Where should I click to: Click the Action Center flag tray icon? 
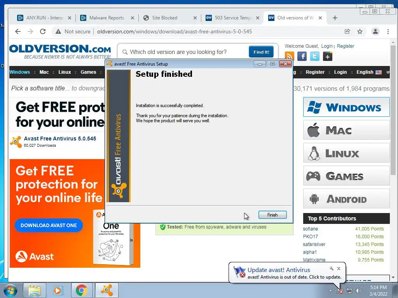tap(340, 291)
